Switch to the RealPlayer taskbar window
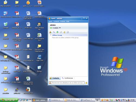Viewport: 136px width, 102px height. point(87,100)
